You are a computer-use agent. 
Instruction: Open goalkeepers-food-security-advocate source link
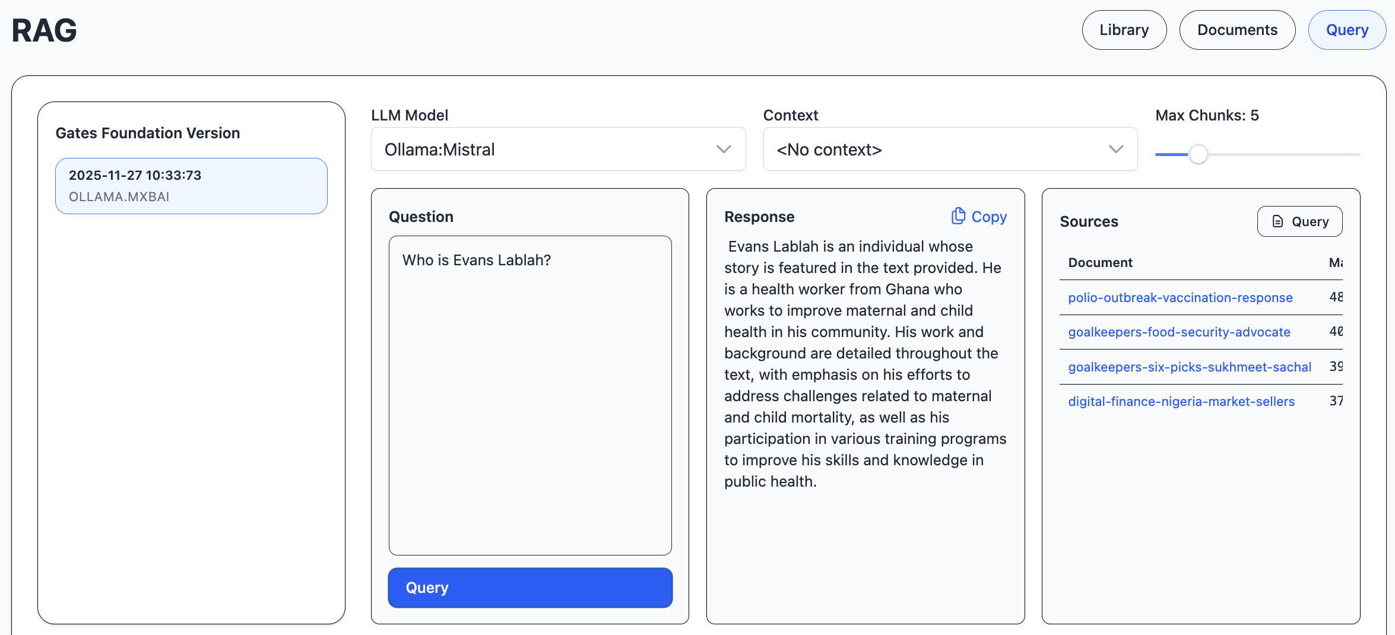tap(1178, 332)
